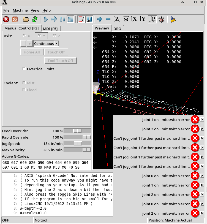Image resolution: width=207 pixels, height=224 pixels.
Task: Clear the live plot with broom icon
Action: [173, 19]
